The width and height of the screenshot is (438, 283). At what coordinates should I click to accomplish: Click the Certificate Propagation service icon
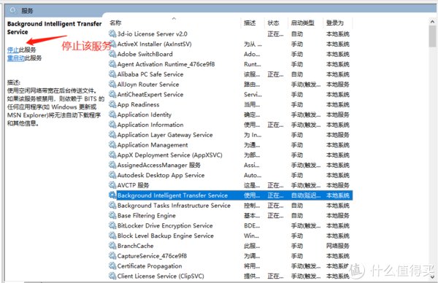(112, 265)
